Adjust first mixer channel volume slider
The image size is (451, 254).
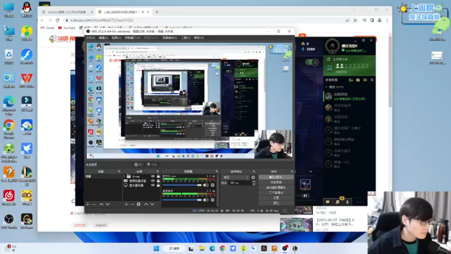coord(182,185)
